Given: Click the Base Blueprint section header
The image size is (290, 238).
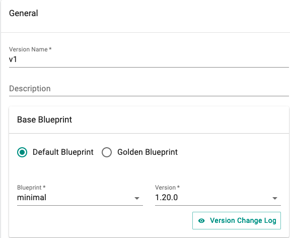Looking at the screenshot, I should coord(44,120).
